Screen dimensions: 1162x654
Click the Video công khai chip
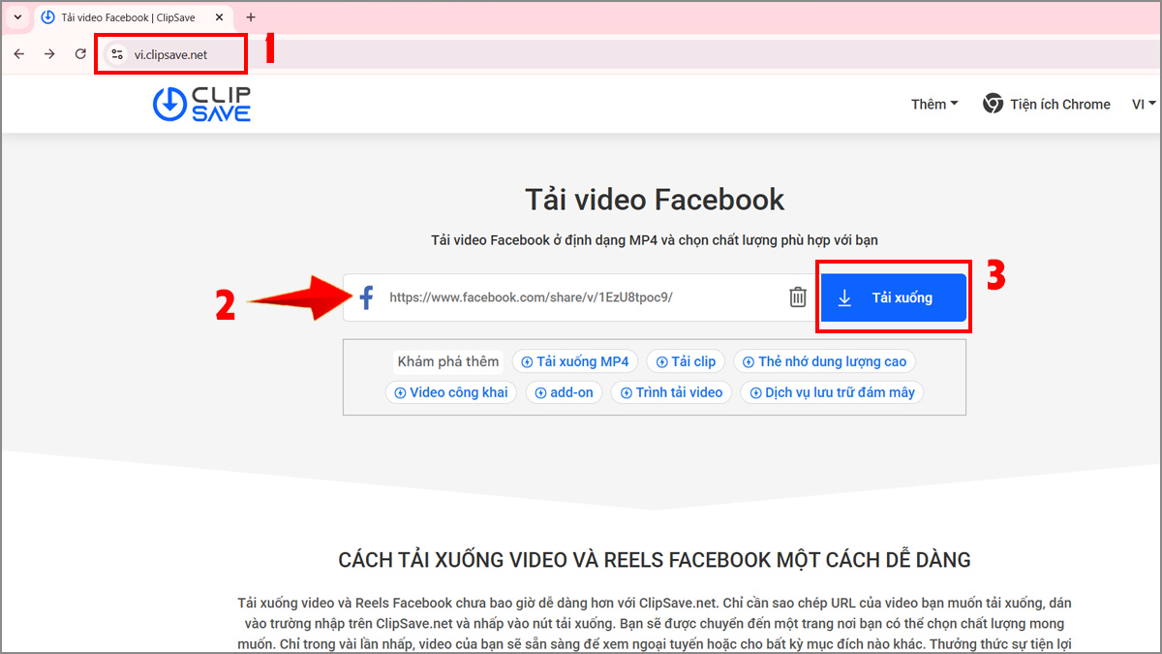click(450, 392)
